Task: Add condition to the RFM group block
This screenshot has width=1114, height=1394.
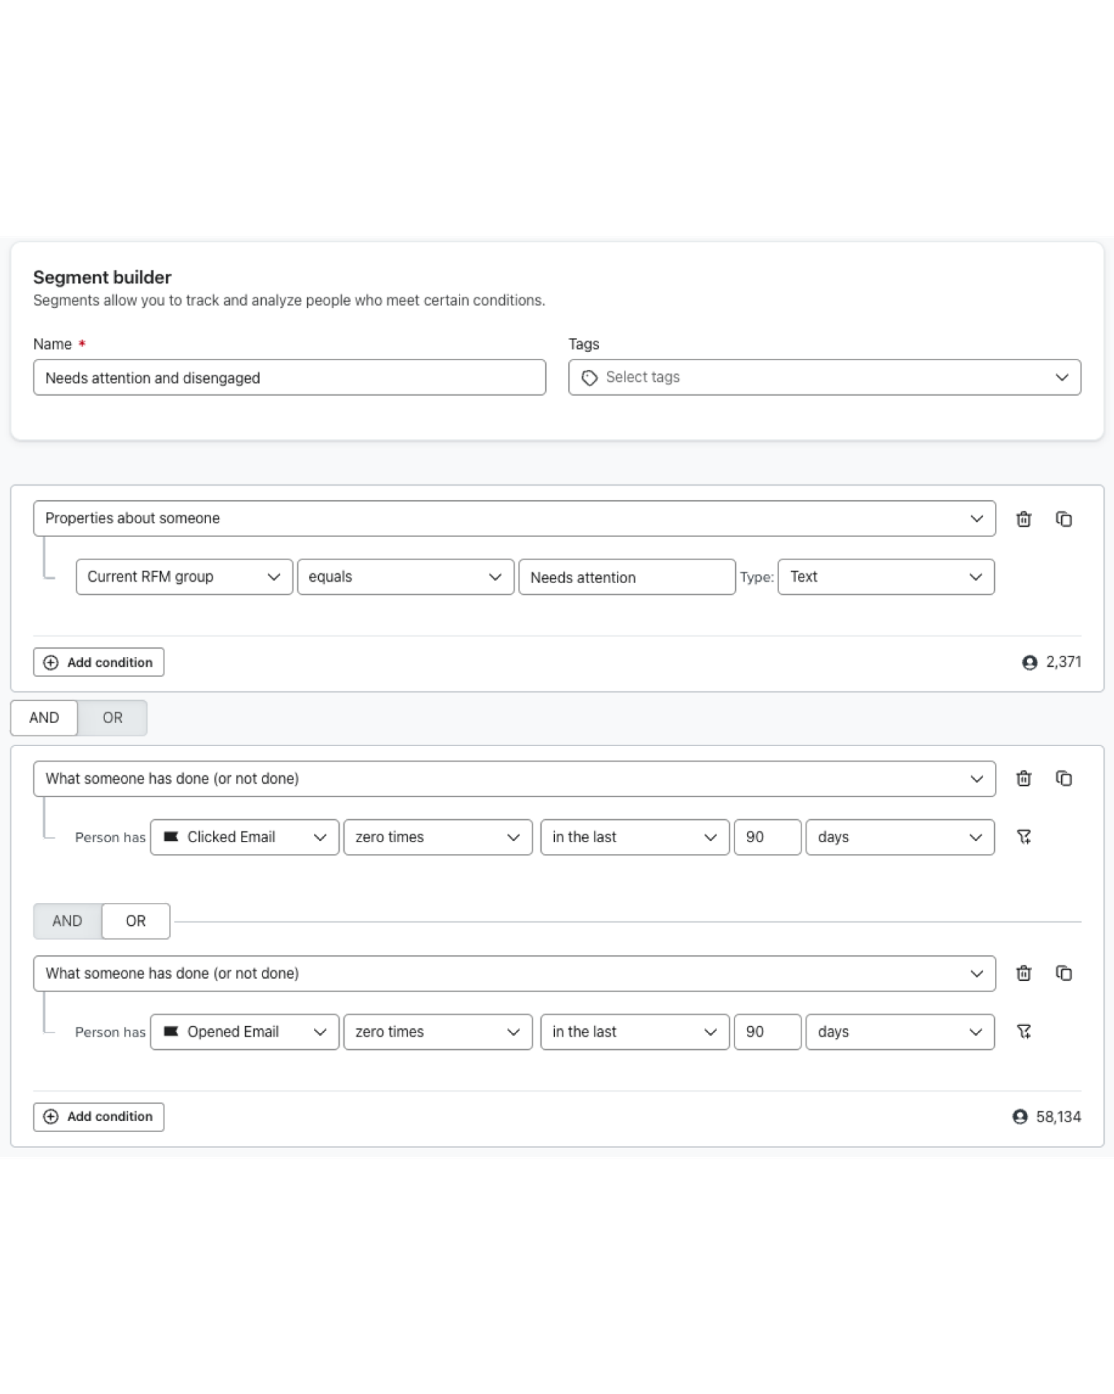Action: click(x=99, y=663)
